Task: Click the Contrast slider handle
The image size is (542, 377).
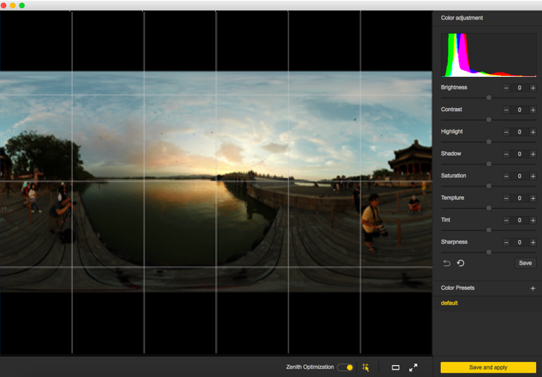Action: (488, 120)
